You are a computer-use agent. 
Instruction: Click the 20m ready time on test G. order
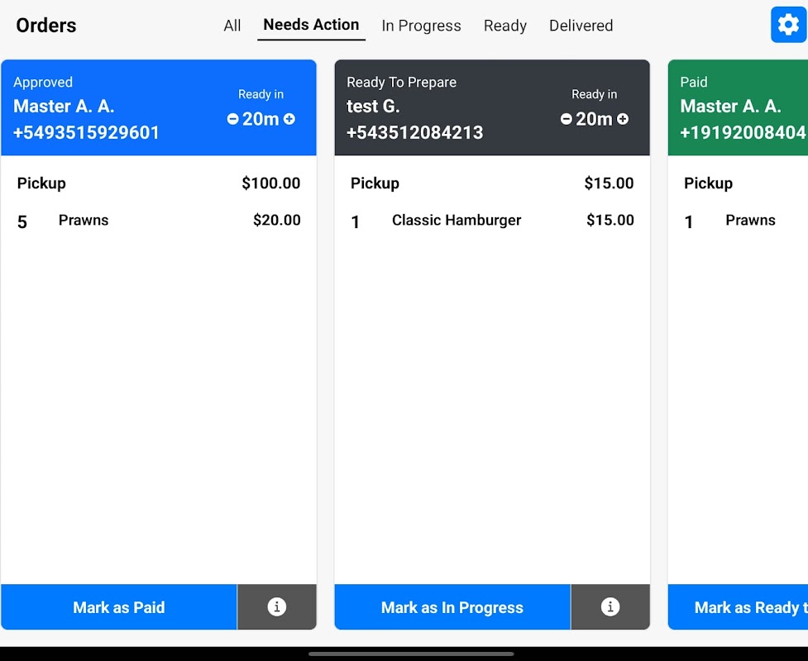594,120
